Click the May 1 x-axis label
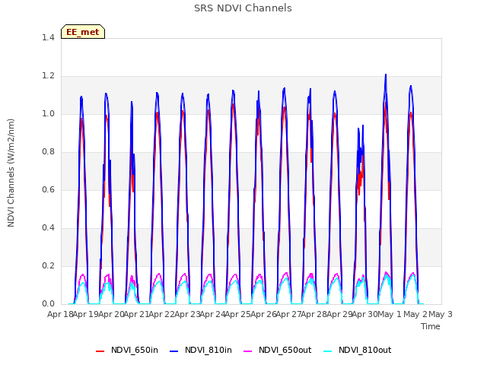487x365 pixels. [x=390, y=314]
